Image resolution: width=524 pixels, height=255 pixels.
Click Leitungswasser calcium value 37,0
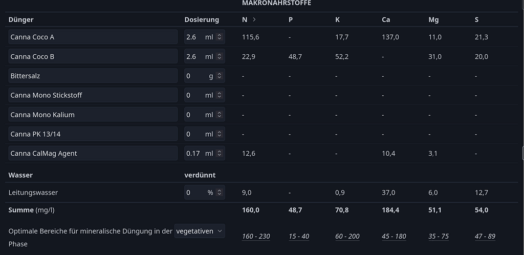pos(389,192)
